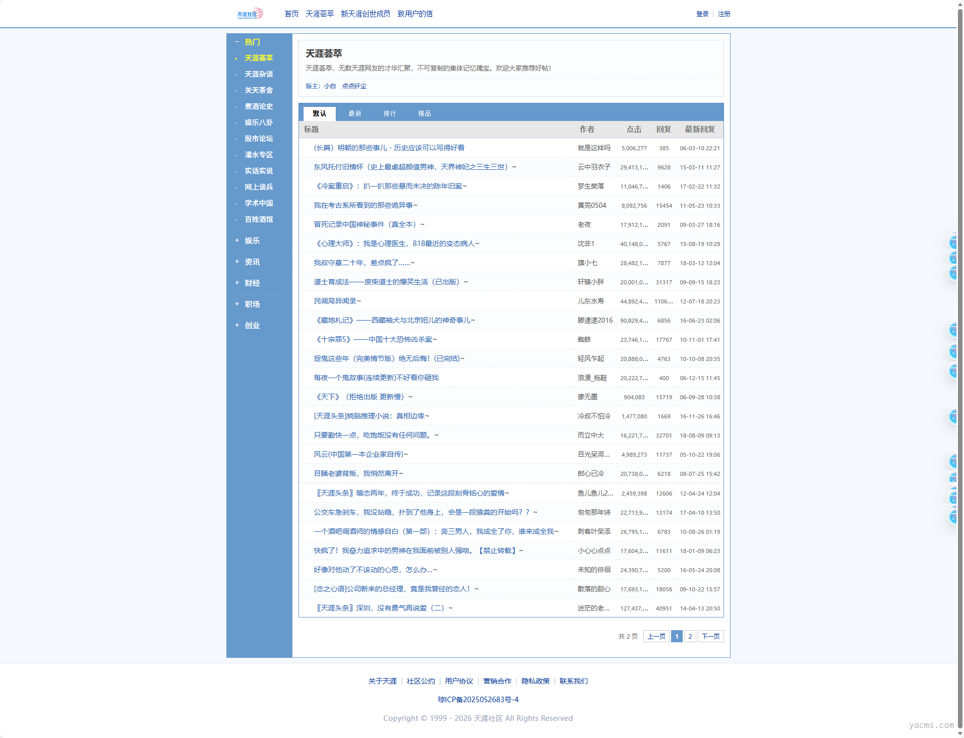Open author 浪漫_拖鞋 profile
The width and height of the screenshot is (964, 738).
(x=592, y=378)
